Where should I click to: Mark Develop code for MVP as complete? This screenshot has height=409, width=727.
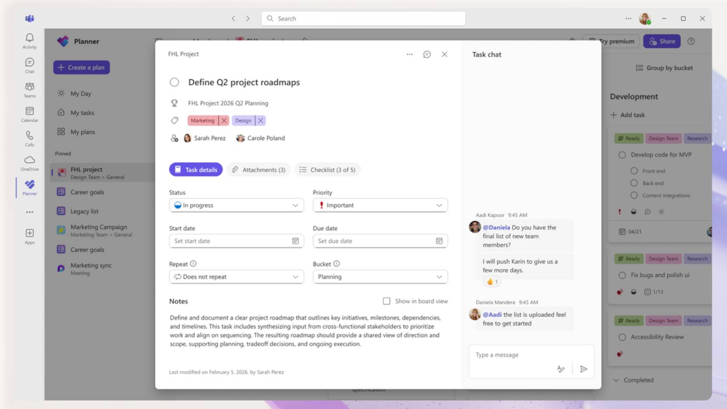622,155
